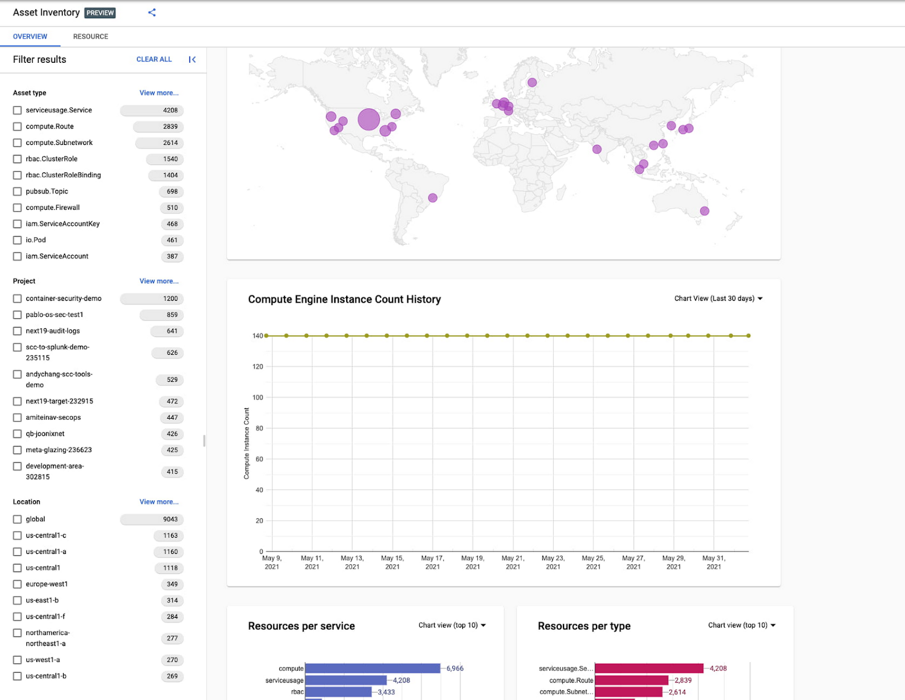Enable the global location filter
The width and height of the screenshot is (905, 700).
[x=17, y=519]
